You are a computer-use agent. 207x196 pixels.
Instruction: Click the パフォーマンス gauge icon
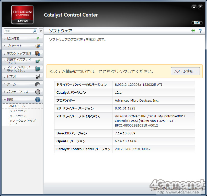click(x=38, y=92)
